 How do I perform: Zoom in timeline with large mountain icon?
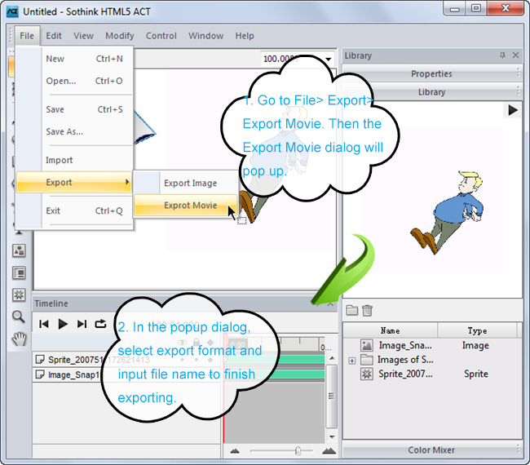329,451
